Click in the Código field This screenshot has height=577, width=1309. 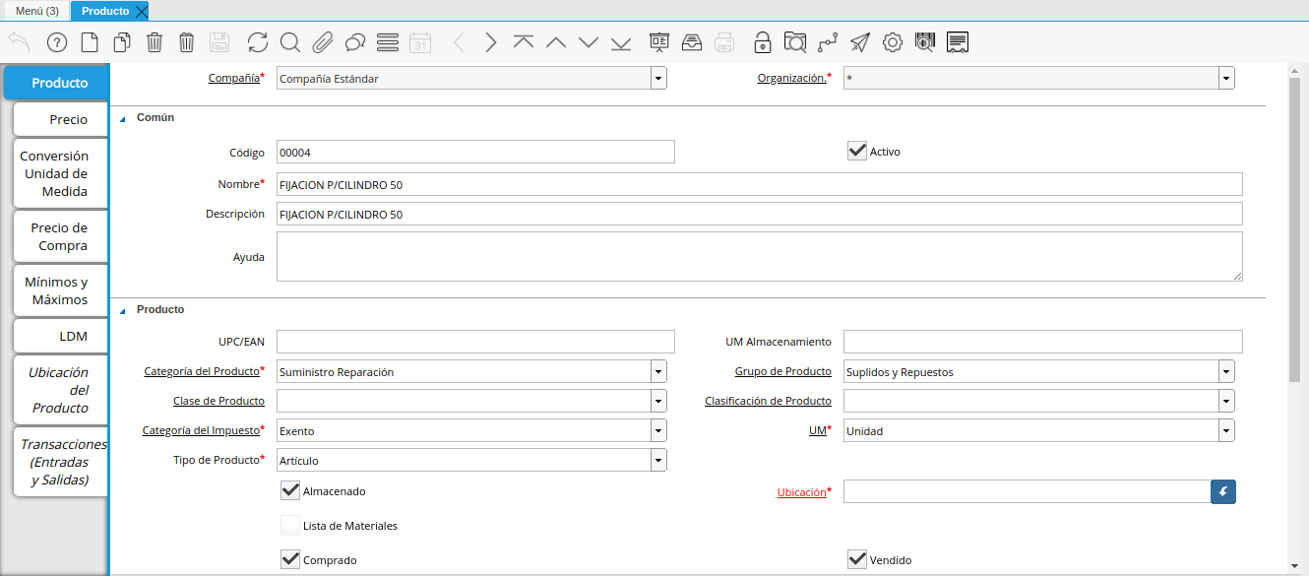(x=475, y=152)
